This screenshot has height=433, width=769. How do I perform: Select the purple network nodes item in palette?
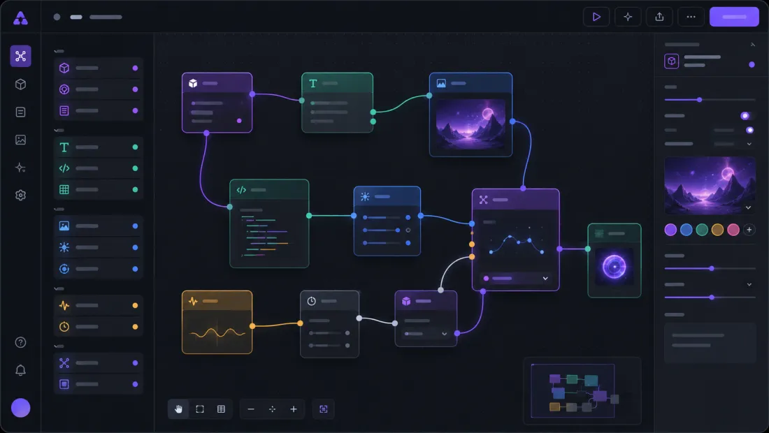pyautogui.click(x=99, y=363)
